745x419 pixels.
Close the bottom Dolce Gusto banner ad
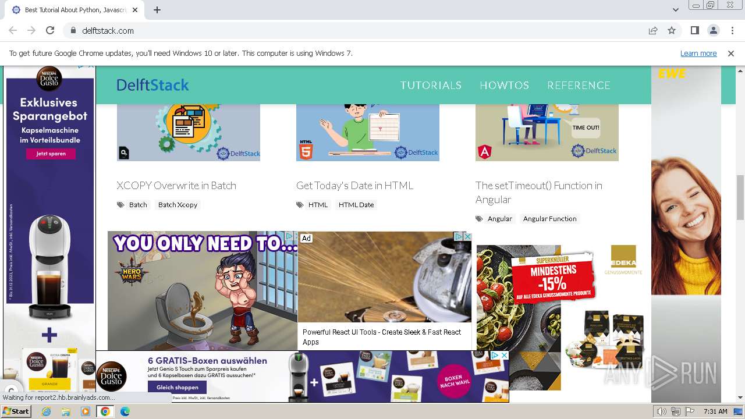coord(504,355)
